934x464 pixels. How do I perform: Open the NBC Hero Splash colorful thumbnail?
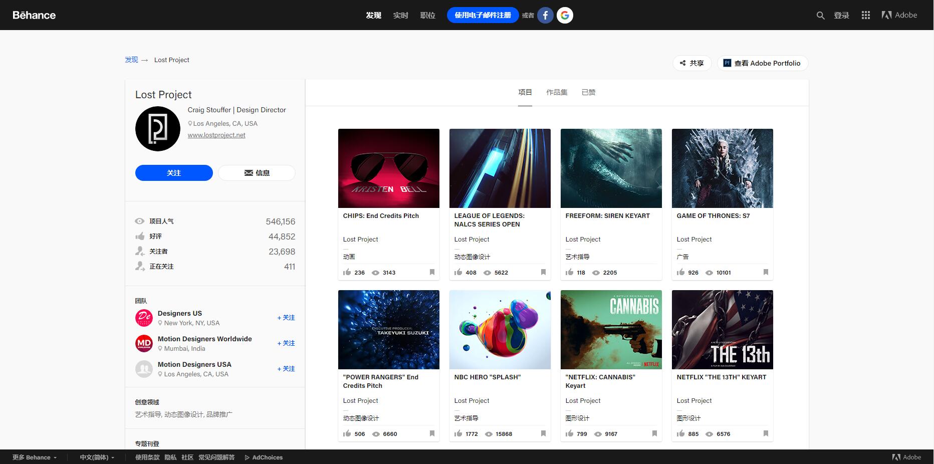tap(500, 330)
